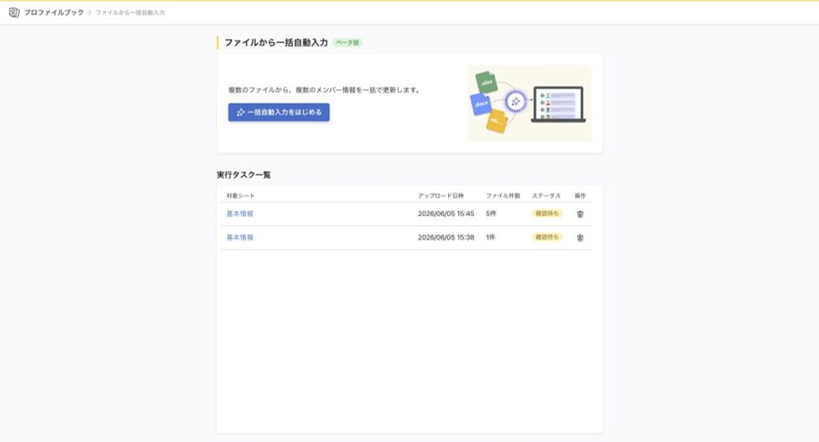This screenshot has width=819, height=442.
Task: Click the 5件 file count cell
Action: click(x=491, y=214)
